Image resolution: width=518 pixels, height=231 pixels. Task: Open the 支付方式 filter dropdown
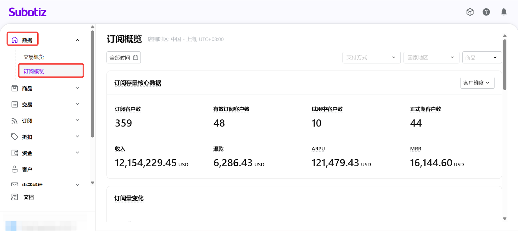371,58
